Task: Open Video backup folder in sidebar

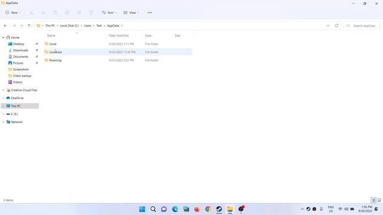Action: click(x=22, y=76)
